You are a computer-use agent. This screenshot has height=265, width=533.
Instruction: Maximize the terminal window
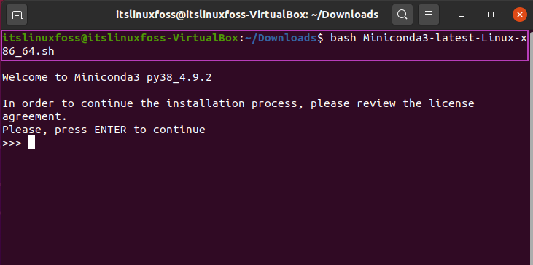pyautogui.click(x=491, y=15)
